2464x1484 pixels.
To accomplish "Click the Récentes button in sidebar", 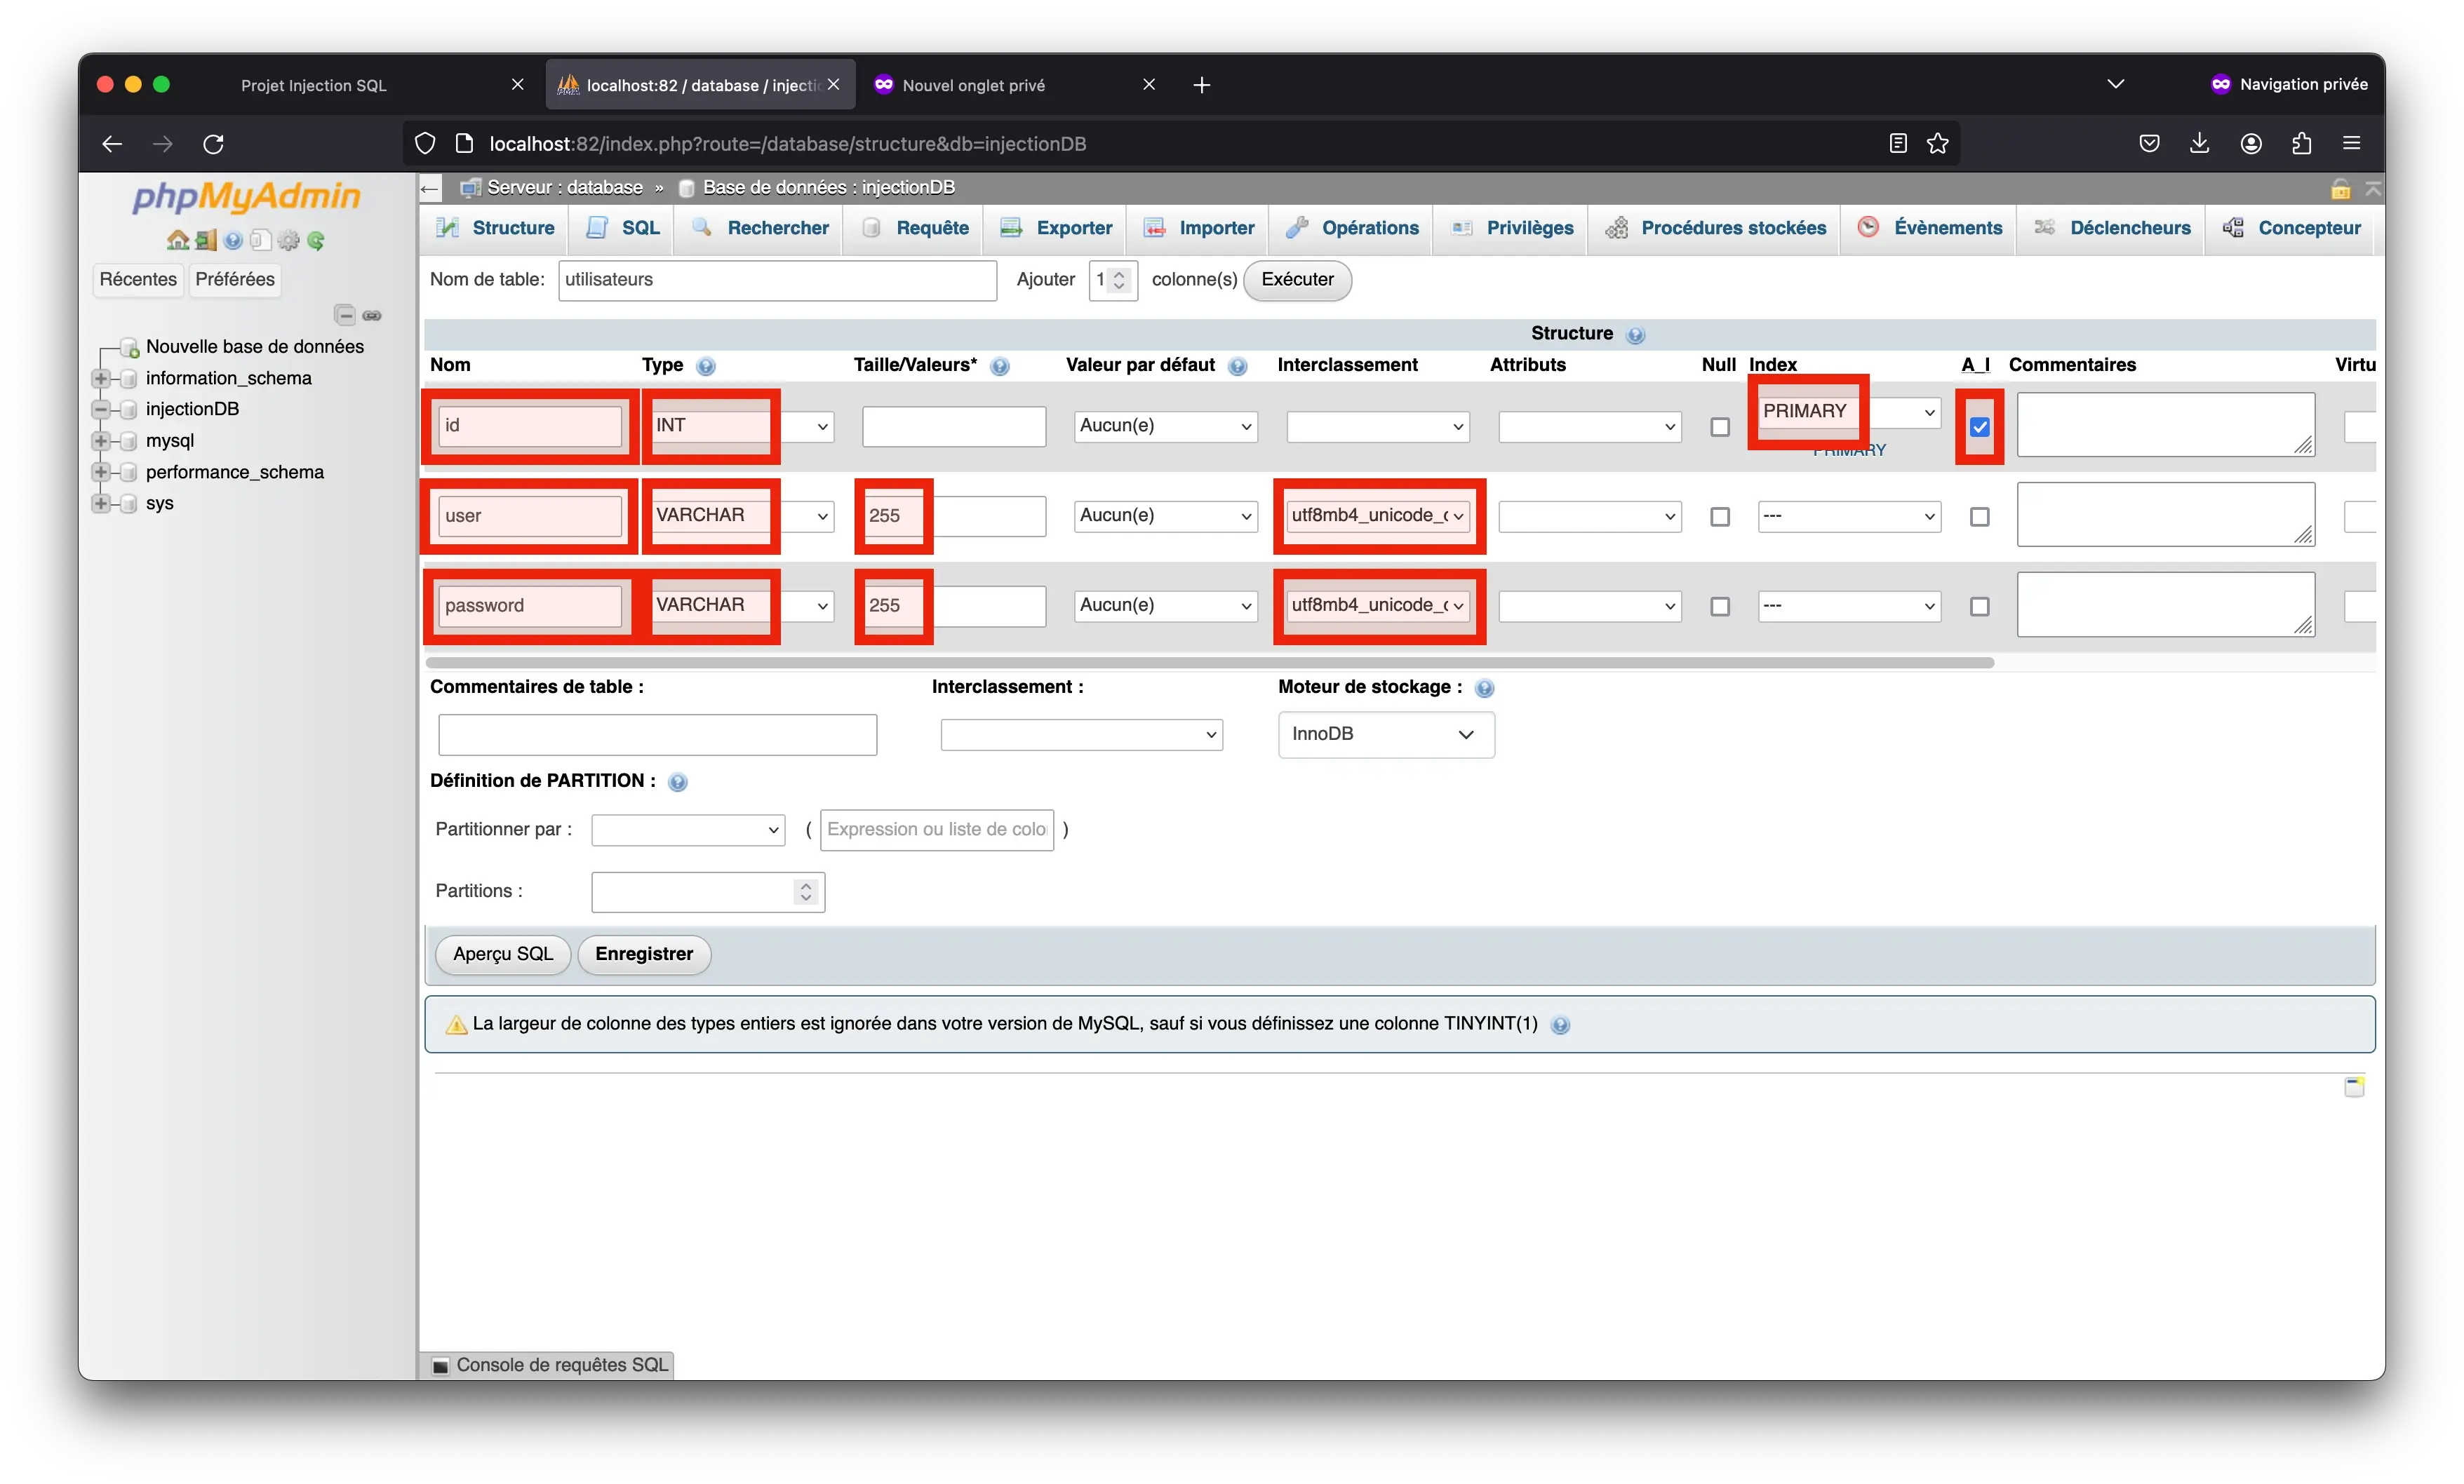I will tap(138, 280).
